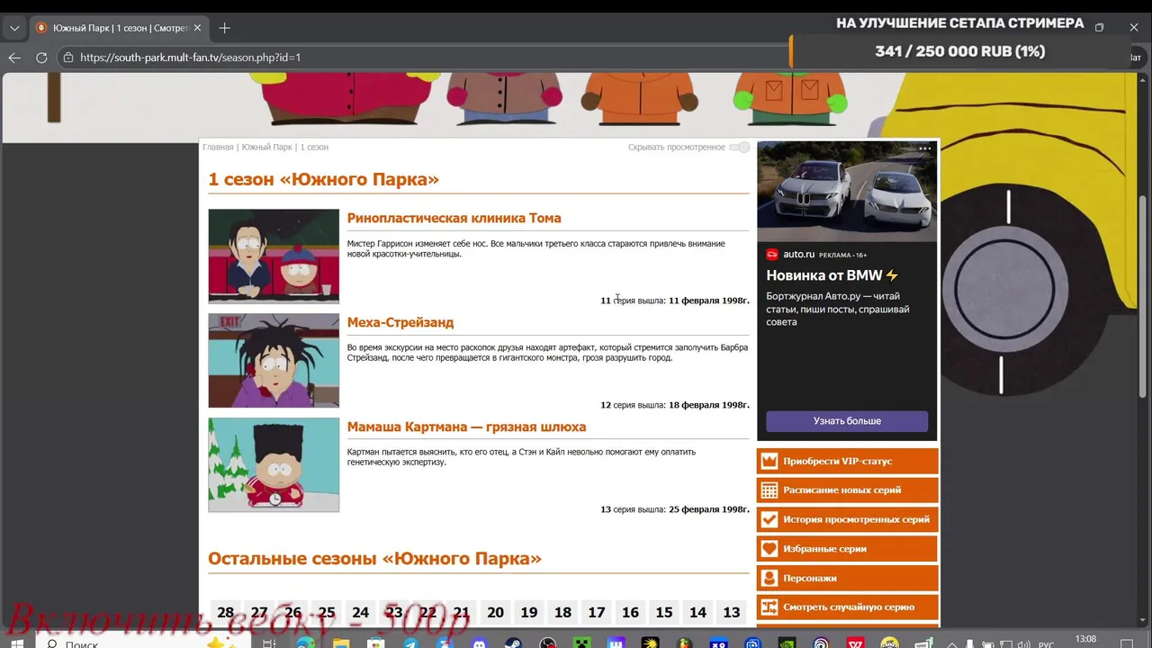Viewport: 1152px width, 648px height.
Task: Click the calendar icon for Расписание новых серий
Action: coord(769,490)
